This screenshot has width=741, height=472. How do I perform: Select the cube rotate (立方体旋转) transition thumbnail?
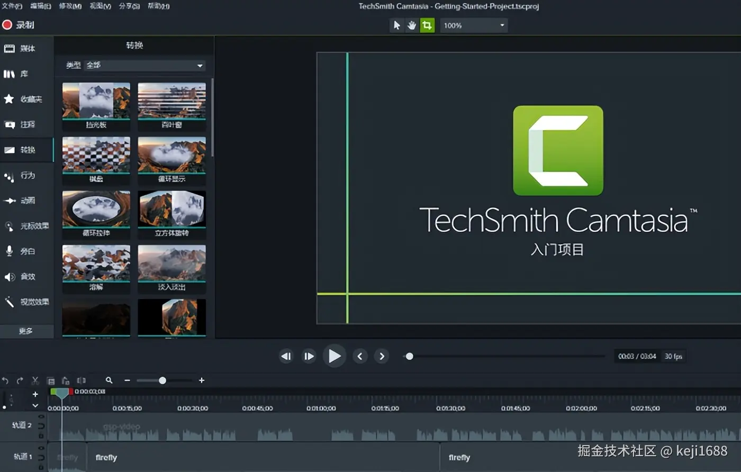(x=171, y=209)
